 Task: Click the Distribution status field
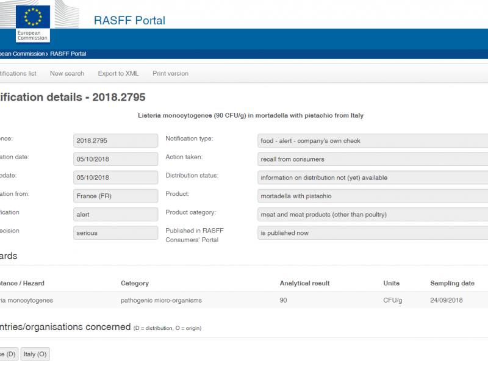pyautogui.click(x=372, y=178)
